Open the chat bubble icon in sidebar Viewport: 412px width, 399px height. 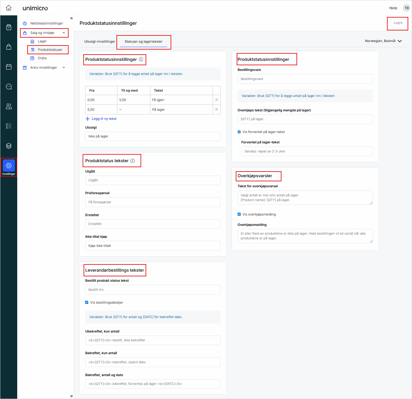point(8,87)
